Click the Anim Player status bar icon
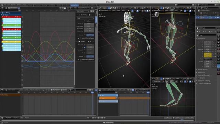The height and width of the screenshot is (124, 220). coord(104,123)
